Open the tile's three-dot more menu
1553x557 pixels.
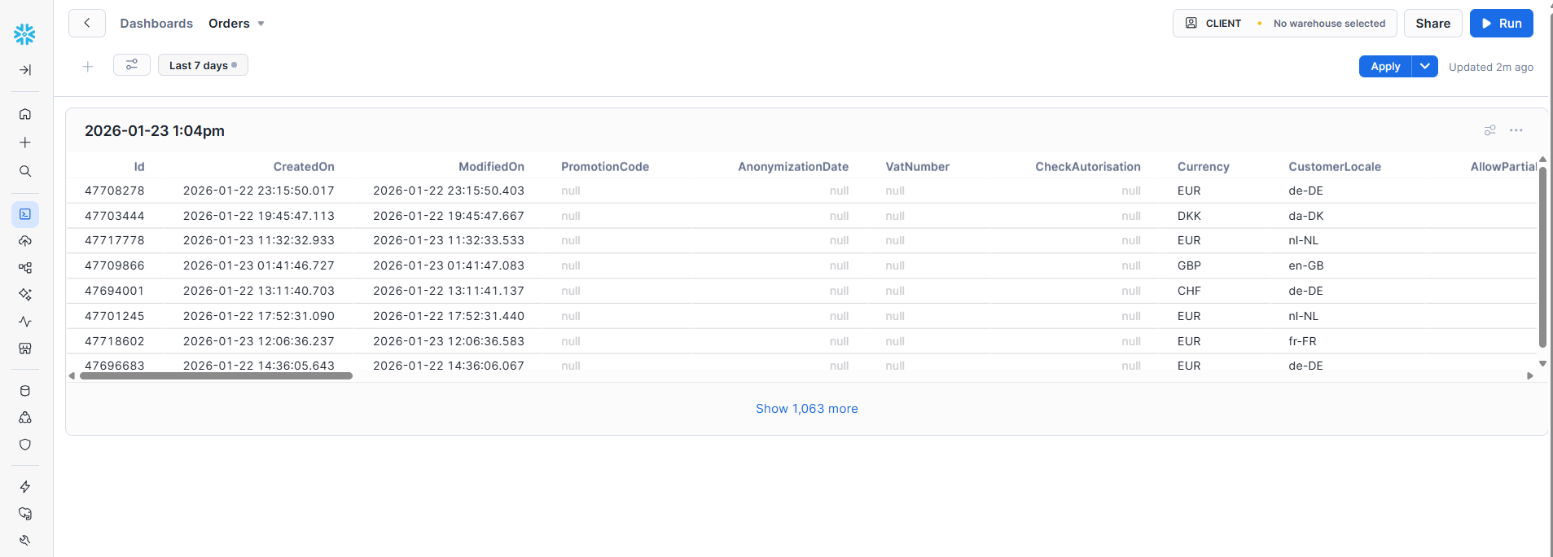[1516, 130]
